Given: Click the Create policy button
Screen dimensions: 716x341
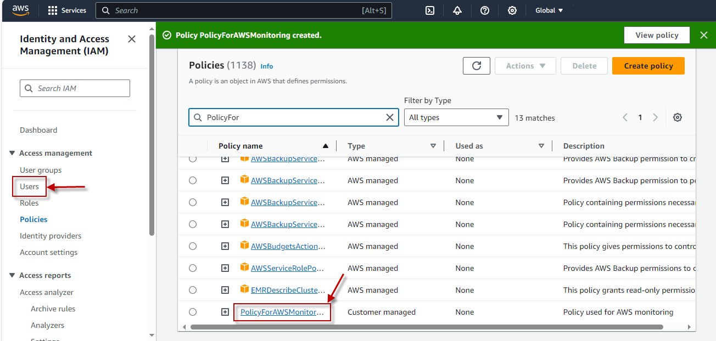Looking at the screenshot, I should tap(648, 66).
